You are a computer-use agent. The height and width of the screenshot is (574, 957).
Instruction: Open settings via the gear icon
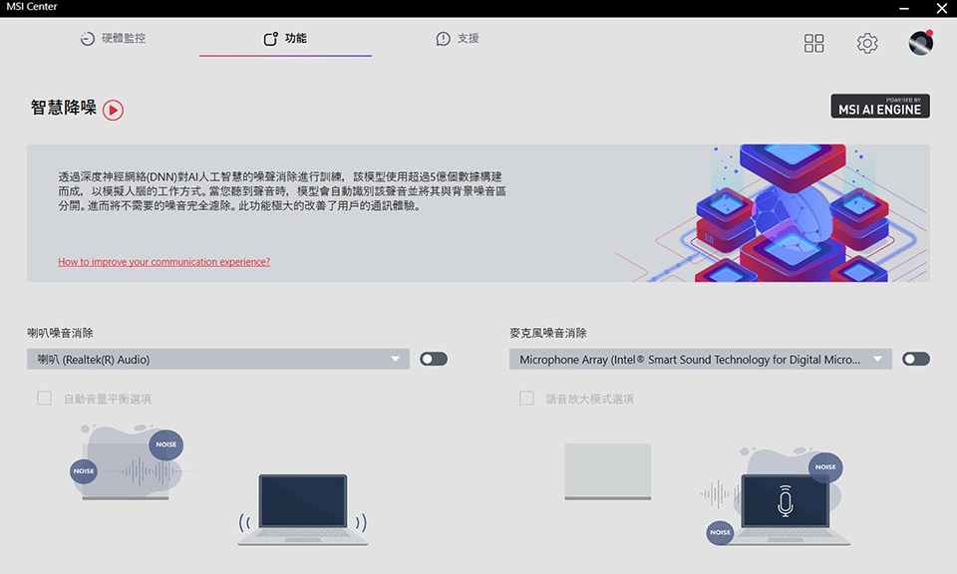pos(866,43)
